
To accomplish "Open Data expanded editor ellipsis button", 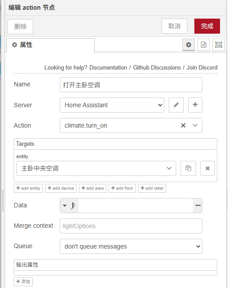I will point(198,205).
